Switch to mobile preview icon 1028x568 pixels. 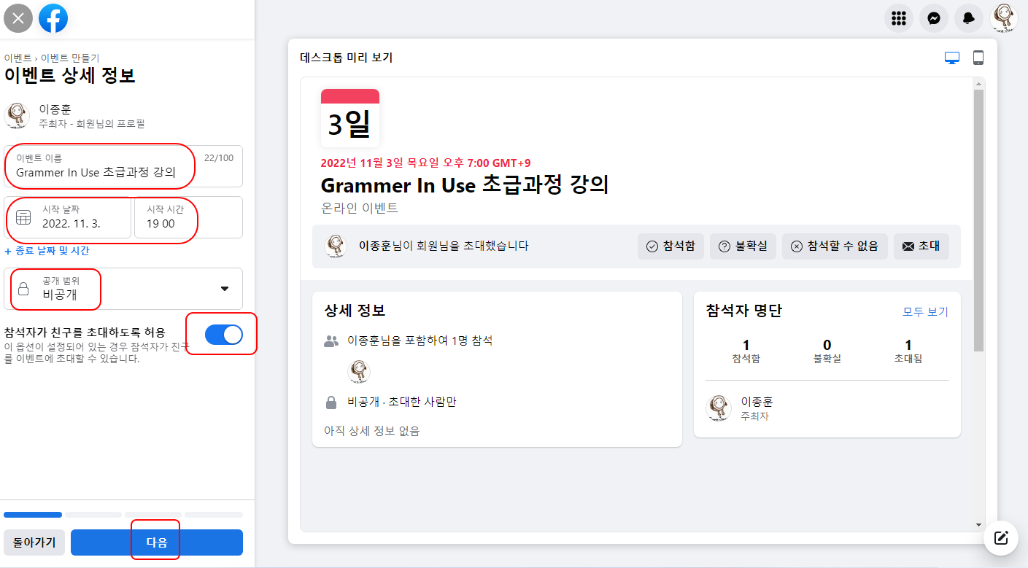point(978,58)
